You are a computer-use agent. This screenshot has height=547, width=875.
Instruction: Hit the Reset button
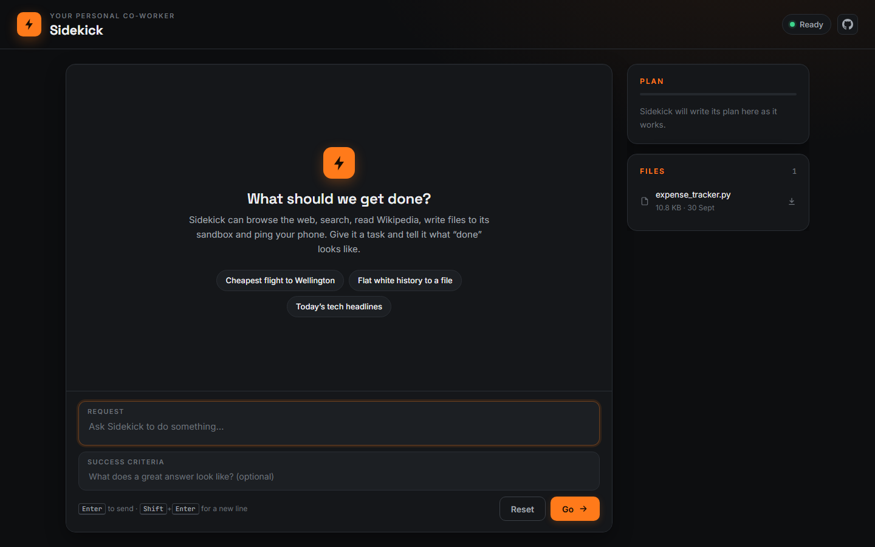(x=523, y=509)
